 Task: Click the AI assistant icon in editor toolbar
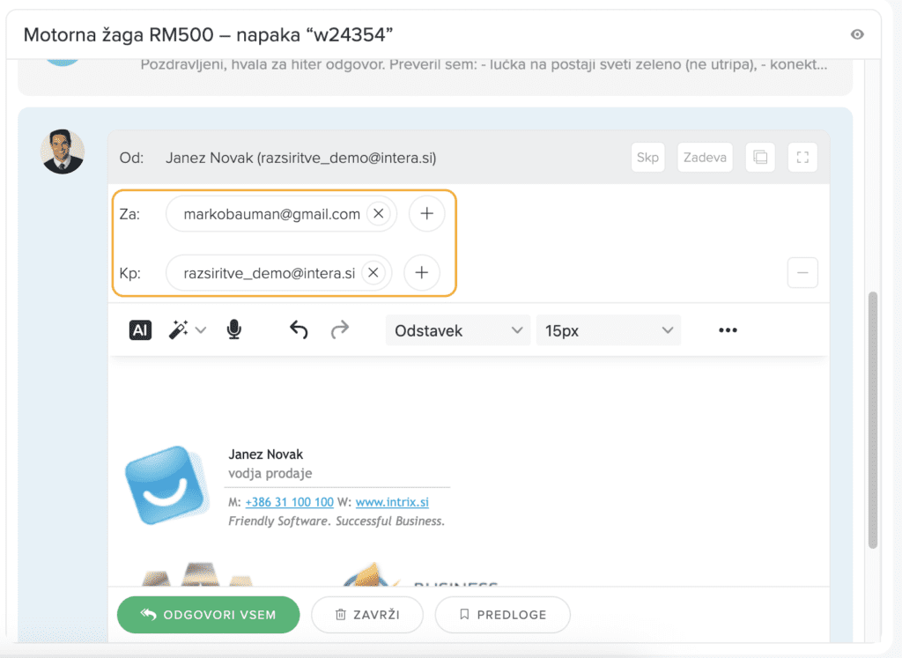pos(140,330)
